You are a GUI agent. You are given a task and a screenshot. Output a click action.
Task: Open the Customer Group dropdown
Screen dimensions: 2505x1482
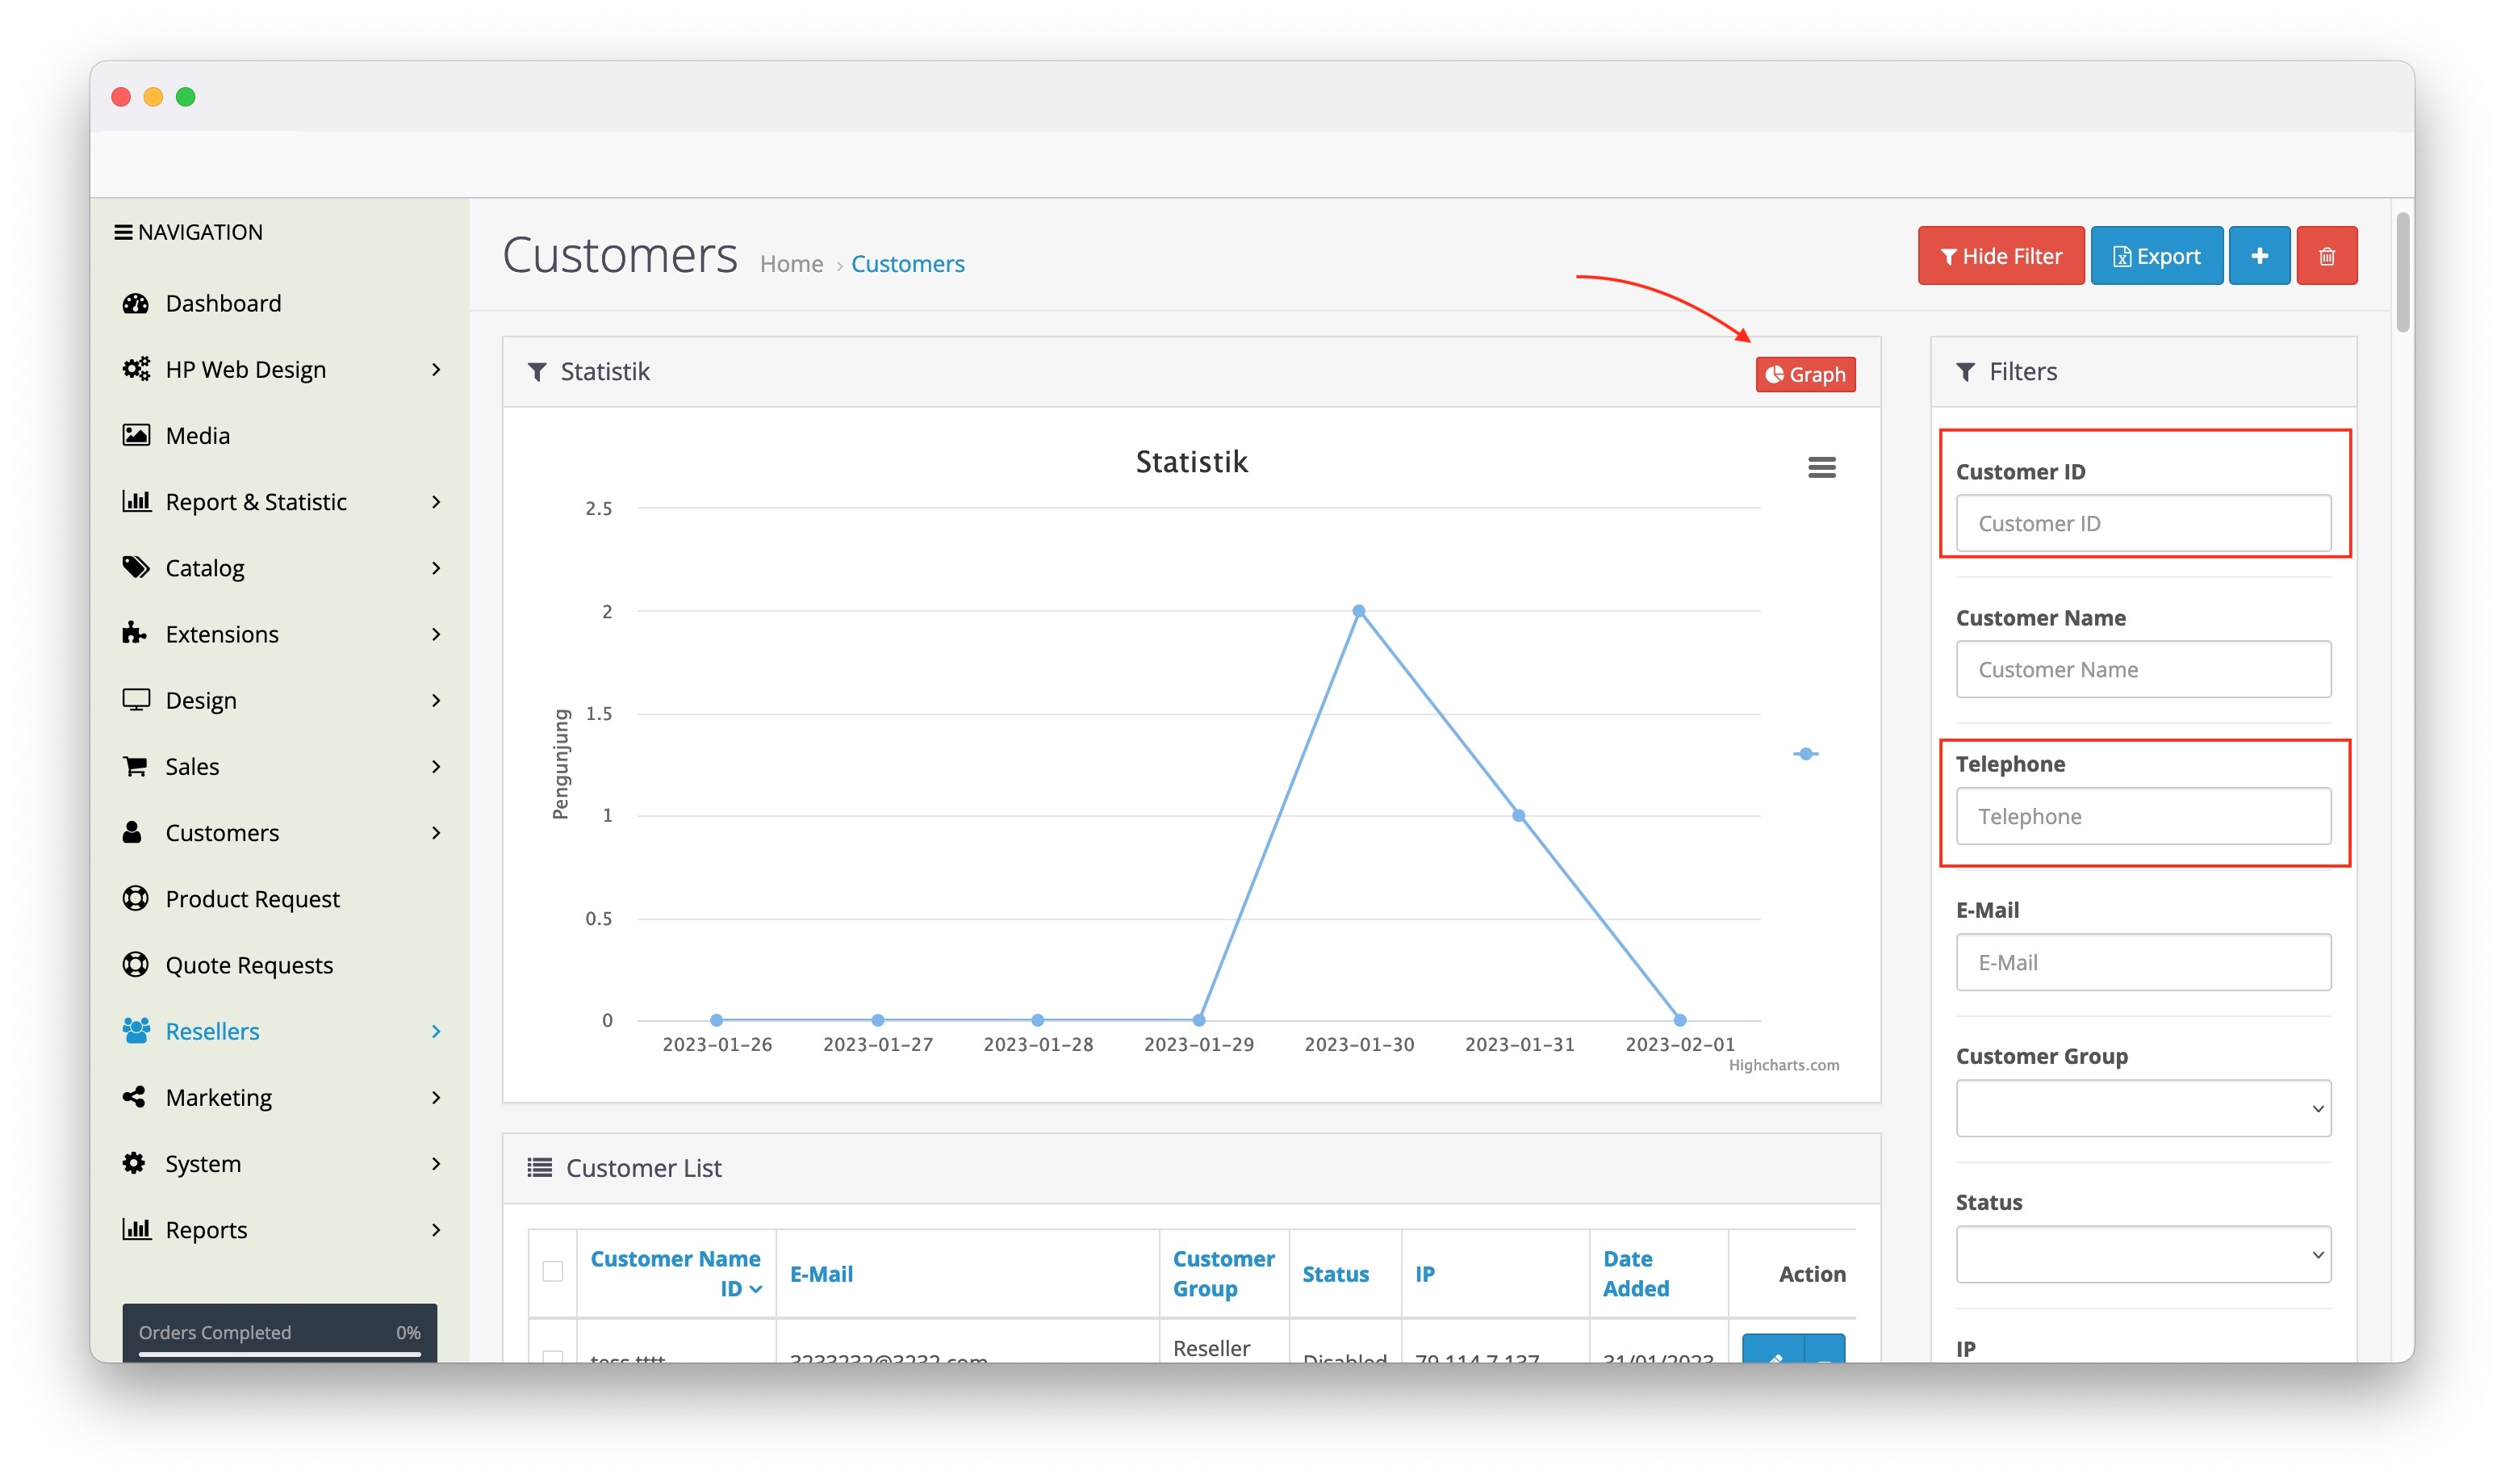tap(2142, 1108)
